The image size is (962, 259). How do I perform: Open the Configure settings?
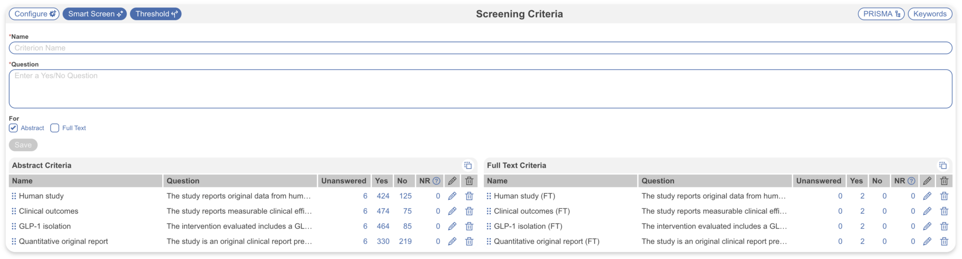click(x=34, y=14)
